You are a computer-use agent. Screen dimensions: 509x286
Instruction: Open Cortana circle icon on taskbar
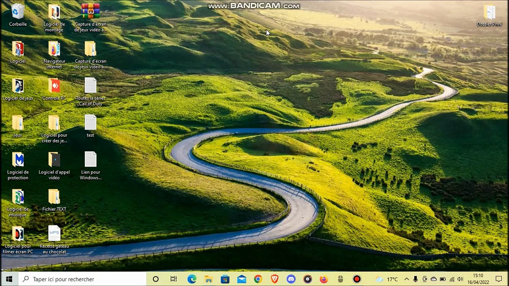[x=156, y=279]
